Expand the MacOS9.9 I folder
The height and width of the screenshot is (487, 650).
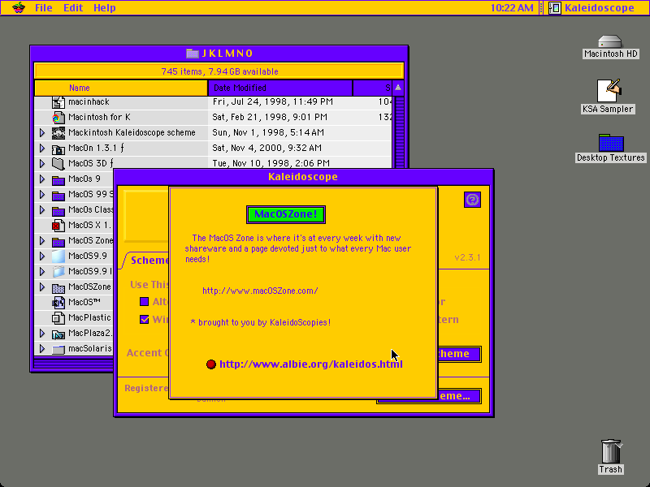click(42, 271)
